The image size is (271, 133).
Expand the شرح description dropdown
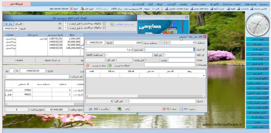tap(130, 101)
